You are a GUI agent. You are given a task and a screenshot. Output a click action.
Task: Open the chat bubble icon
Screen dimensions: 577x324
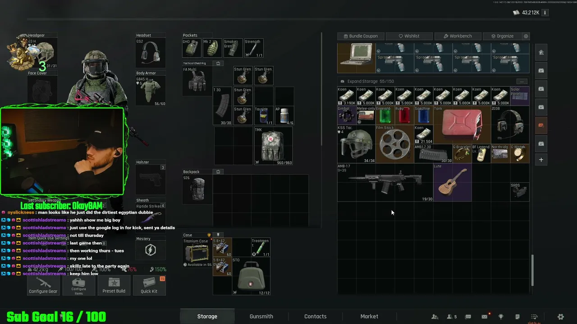click(x=468, y=317)
